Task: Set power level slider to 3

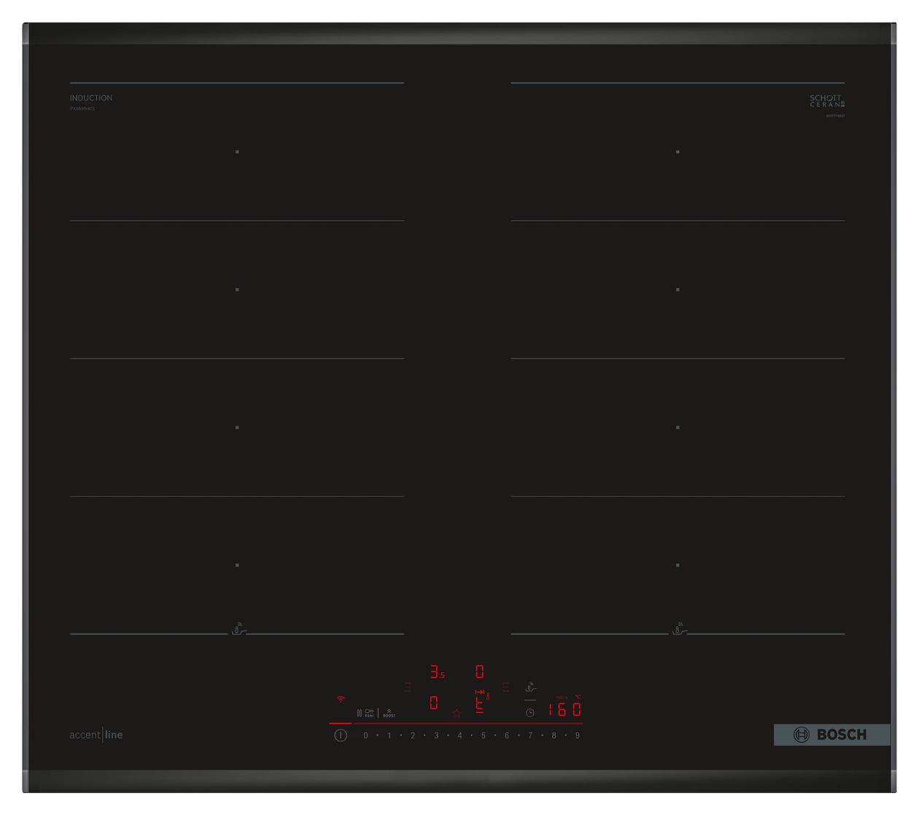Action: pos(436,736)
